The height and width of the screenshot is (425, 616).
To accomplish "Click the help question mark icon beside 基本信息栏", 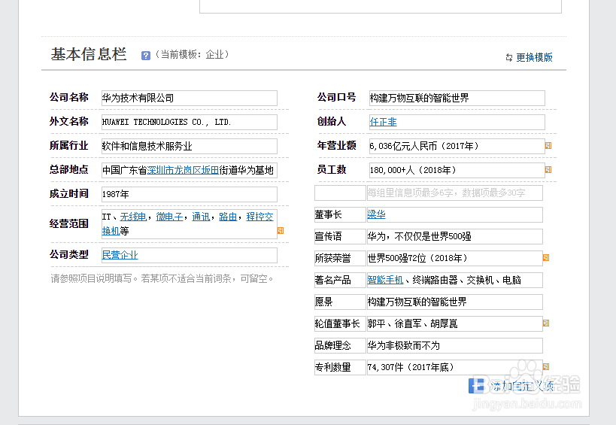I will click(146, 56).
